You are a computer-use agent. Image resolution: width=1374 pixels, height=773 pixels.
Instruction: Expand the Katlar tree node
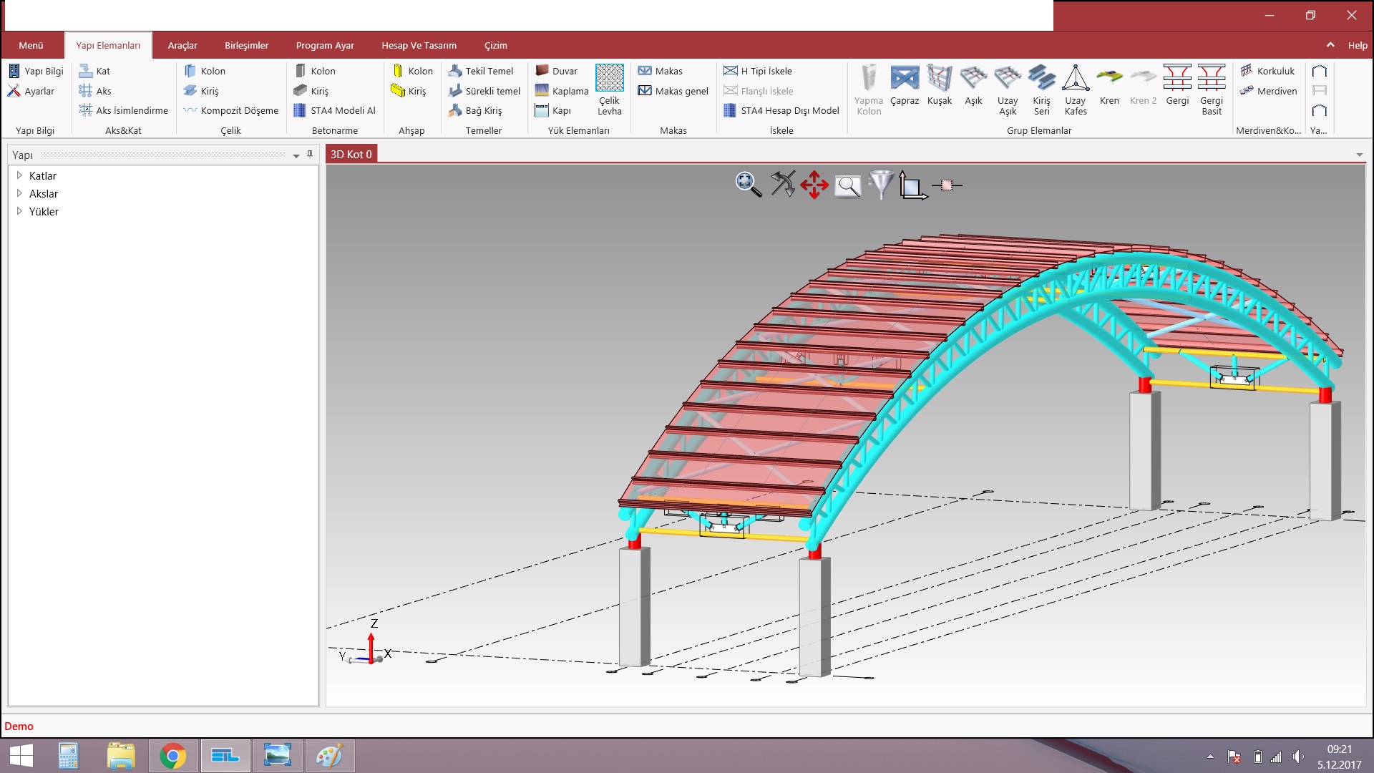tap(19, 175)
